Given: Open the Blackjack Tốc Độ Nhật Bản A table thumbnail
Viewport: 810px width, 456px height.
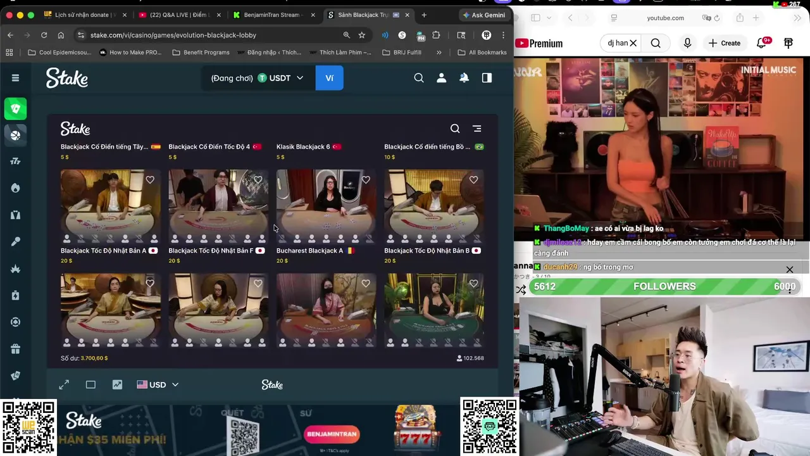Looking at the screenshot, I should click(111, 206).
